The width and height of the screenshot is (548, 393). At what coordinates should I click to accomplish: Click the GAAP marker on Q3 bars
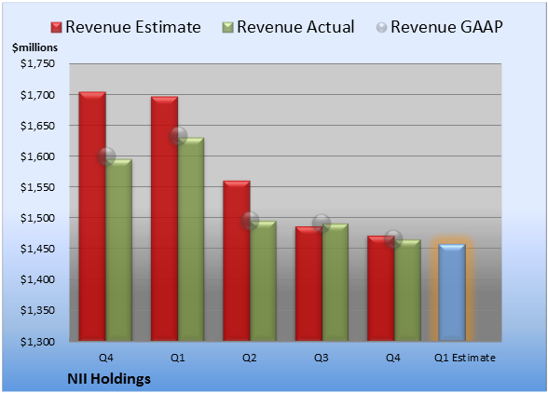point(322,224)
